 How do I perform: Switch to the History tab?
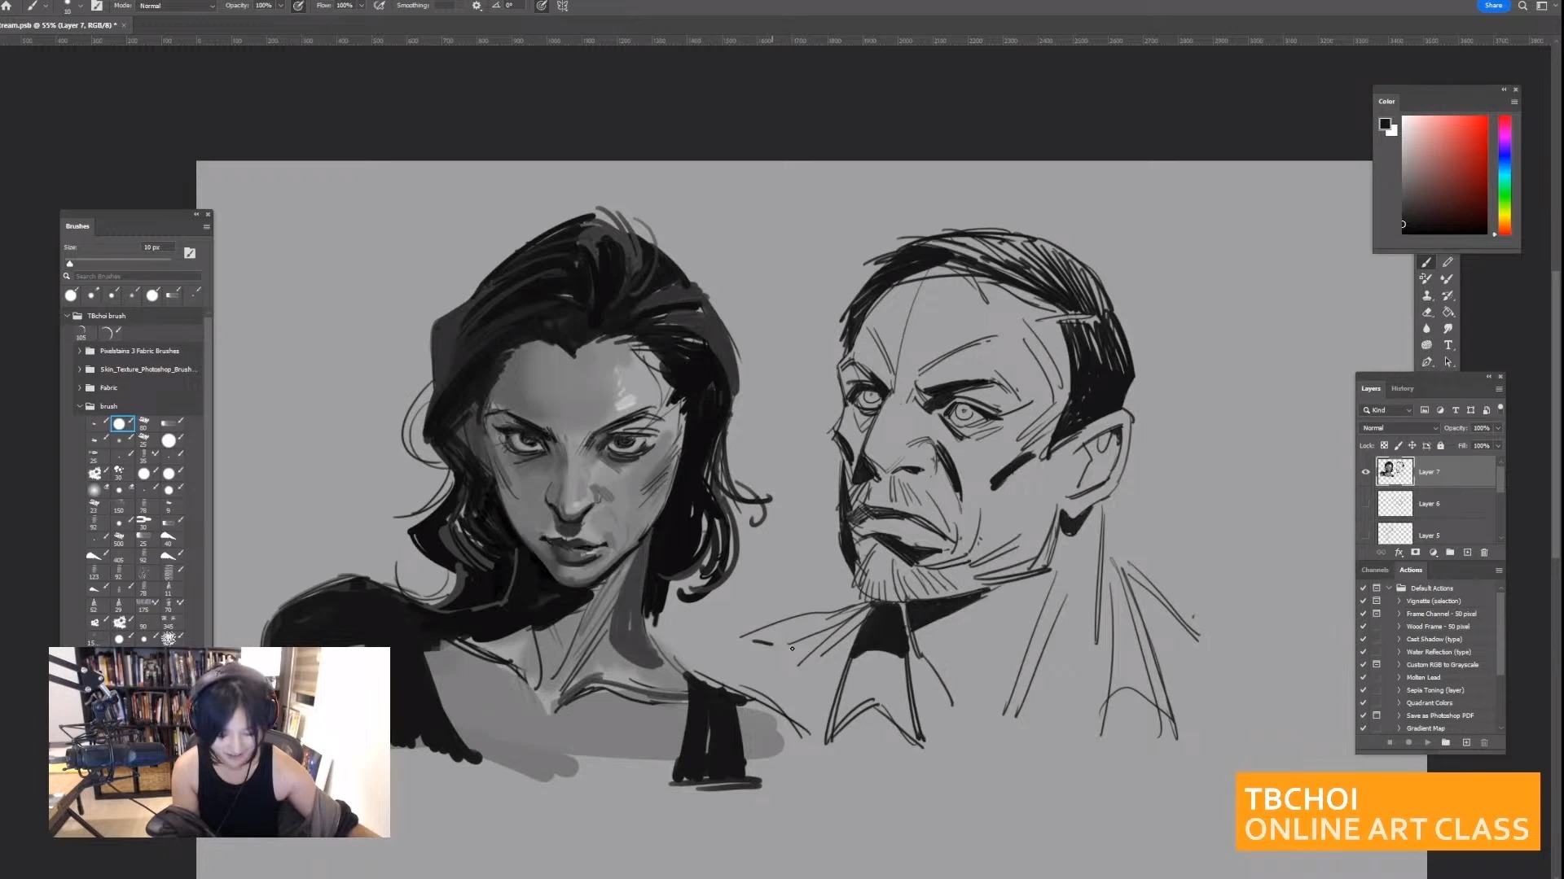tap(1402, 388)
